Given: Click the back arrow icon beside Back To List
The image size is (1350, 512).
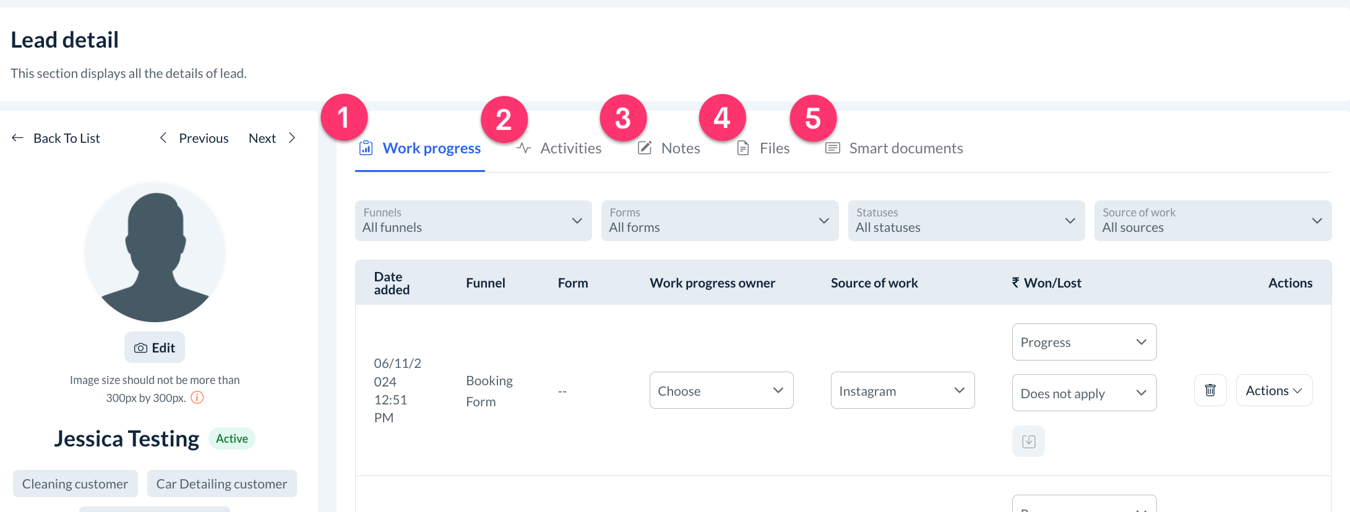Looking at the screenshot, I should coord(17,138).
